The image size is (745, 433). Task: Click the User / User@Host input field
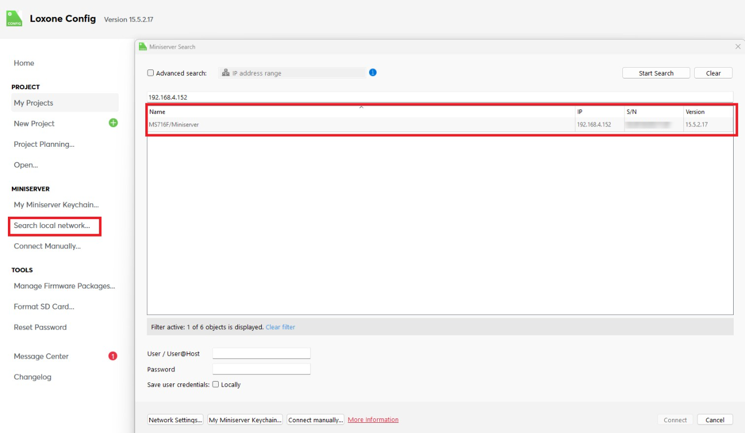click(261, 353)
